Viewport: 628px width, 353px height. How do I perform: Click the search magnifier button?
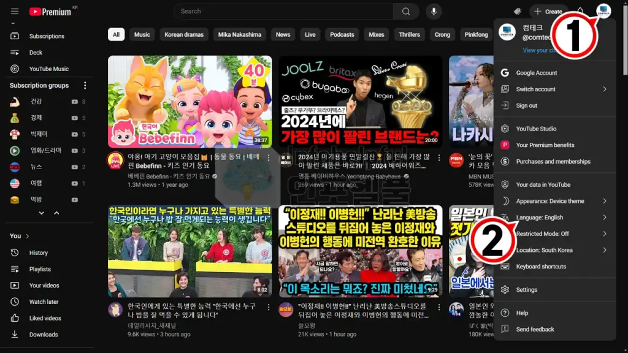click(x=406, y=11)
